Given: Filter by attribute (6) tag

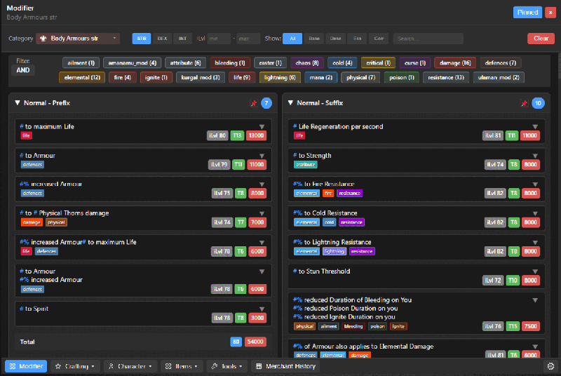Looking at the screenshot, I should click(x=185, y=63).
